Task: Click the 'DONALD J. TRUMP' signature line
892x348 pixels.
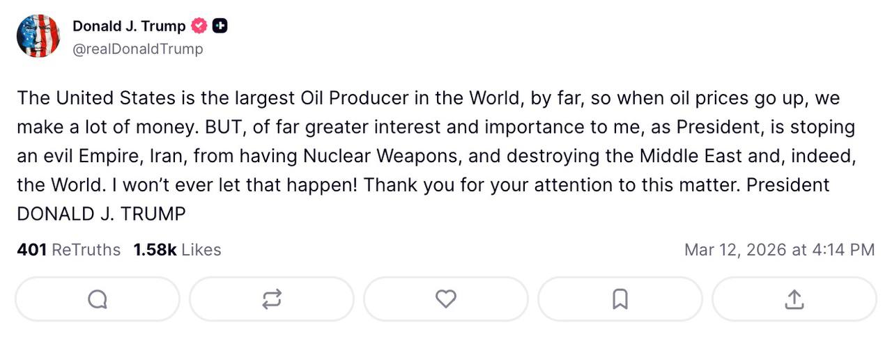Action: tap(101, 214)
